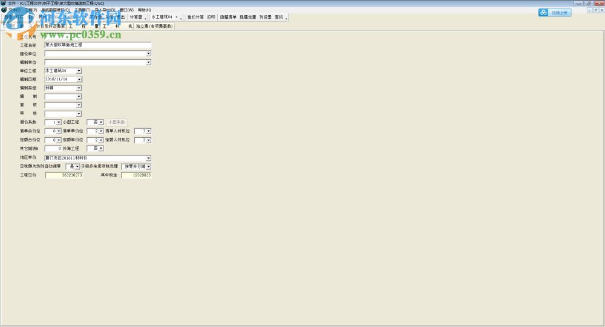
Task: Minimize the inner document window
Action: (589, 10)
